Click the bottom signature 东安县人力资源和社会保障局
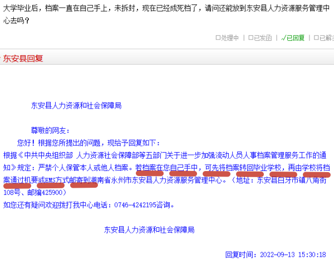Image resolution: width=334 pixels, height=259 pixels. [149, 230]
